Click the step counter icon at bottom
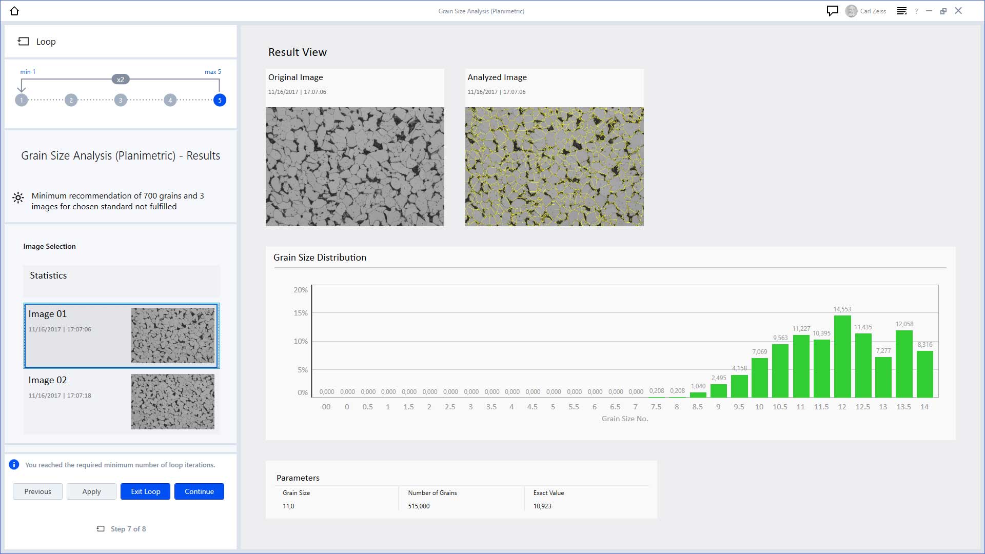The image size is (985, 554). [101, 529]
